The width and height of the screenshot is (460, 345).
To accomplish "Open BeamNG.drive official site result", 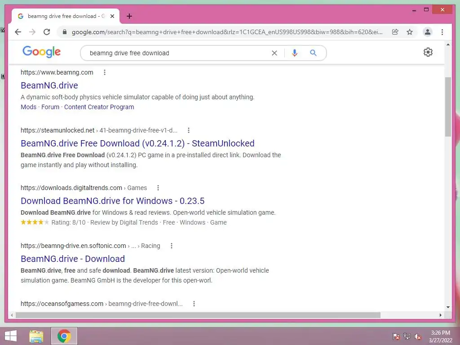I will click(x=49, y=85).
